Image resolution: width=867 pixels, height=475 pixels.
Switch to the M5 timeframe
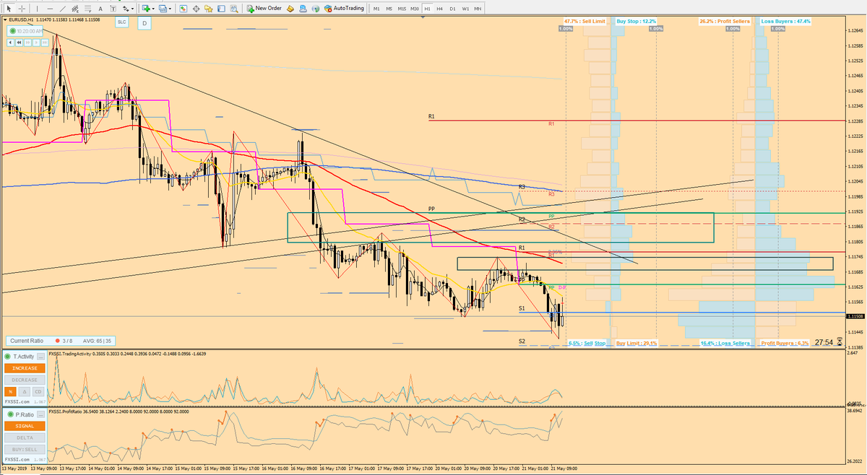pos(389,9)
